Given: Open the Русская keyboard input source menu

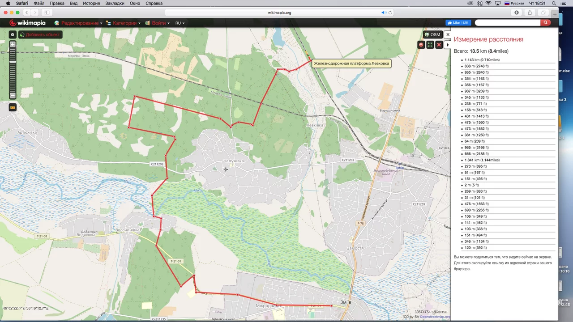Looking at the screenshot, I should [x=514, y=3].
